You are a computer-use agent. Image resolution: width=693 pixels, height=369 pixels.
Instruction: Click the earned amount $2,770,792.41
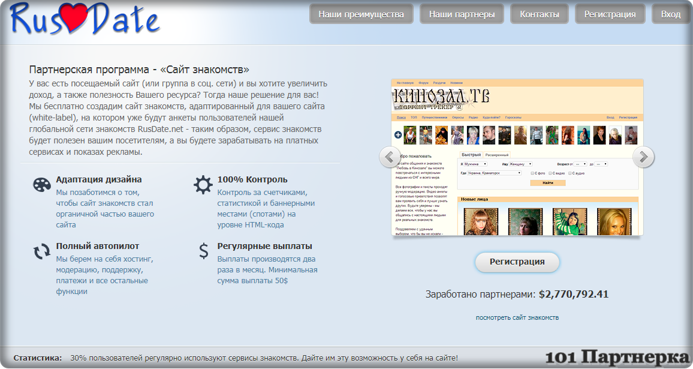[x=573, y=294]
